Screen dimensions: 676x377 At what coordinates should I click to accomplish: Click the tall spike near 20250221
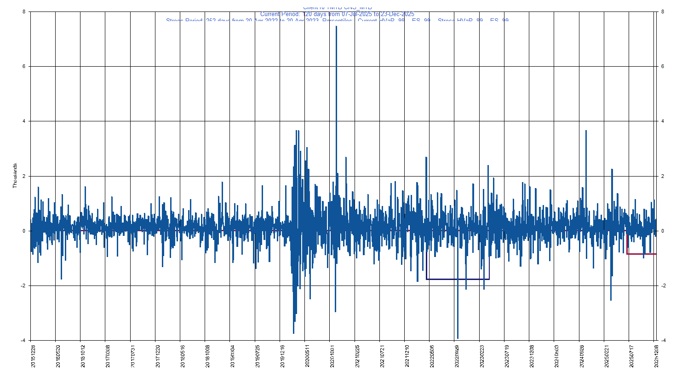612,184
